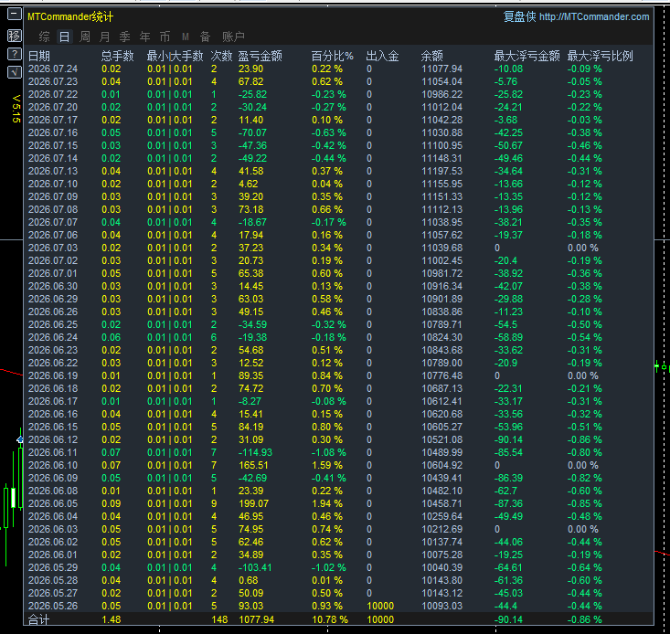This screenshot has width=670, height=634.
Task: Open the http://MTCommander.com link
Action: pyautogui.click(x=594, y=16)
